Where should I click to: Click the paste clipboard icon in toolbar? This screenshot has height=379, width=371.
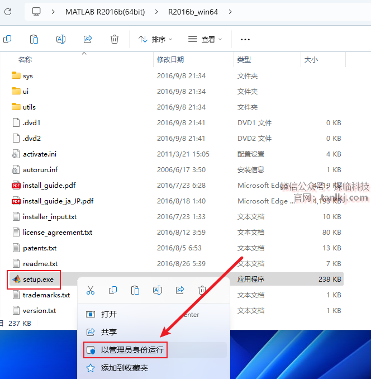[34, 39]
